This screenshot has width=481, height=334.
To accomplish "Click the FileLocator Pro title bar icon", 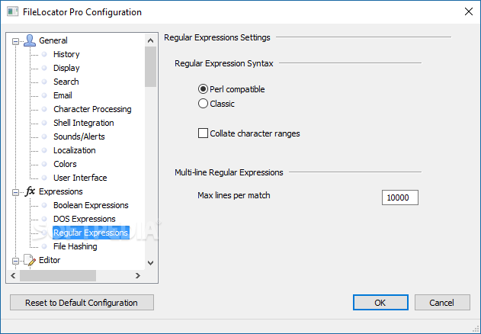I will coord(12,12).
